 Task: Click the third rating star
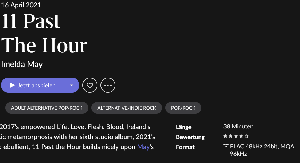(x=236, y=136)
